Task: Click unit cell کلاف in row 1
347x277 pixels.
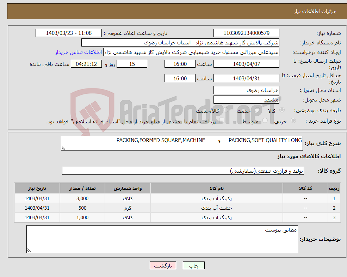Action: (128, 198)
